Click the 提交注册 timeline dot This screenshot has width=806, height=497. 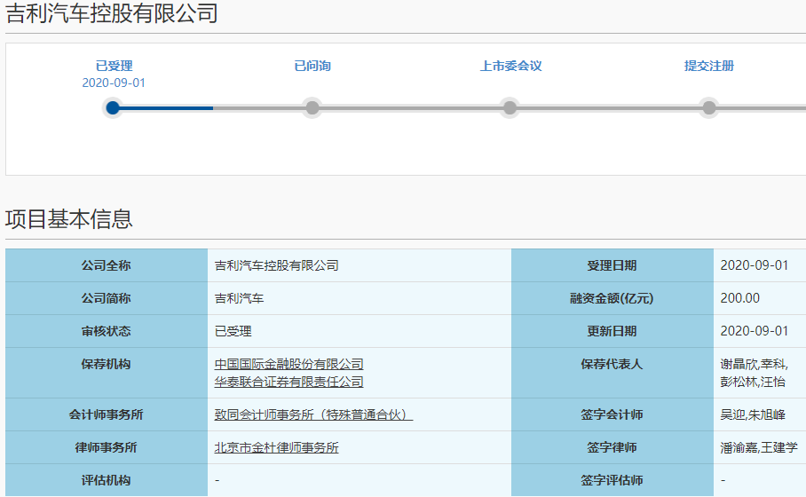(x=708, y=108)
